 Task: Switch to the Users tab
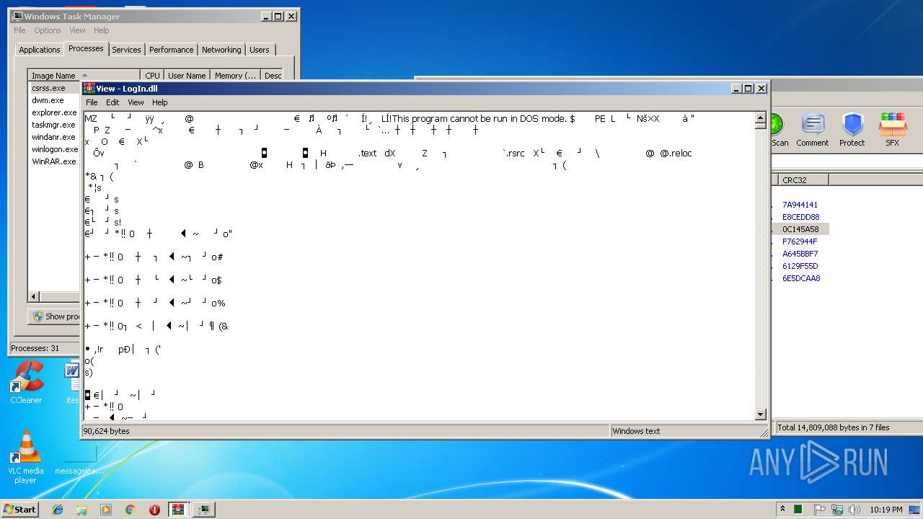tap(260, 50)
